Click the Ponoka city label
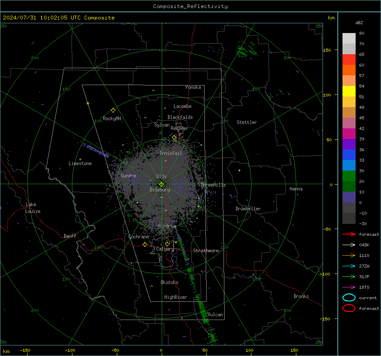 point(193,87)
